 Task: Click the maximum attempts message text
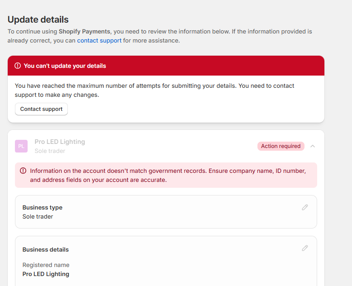pyautogui.click(x=154, y=90)
